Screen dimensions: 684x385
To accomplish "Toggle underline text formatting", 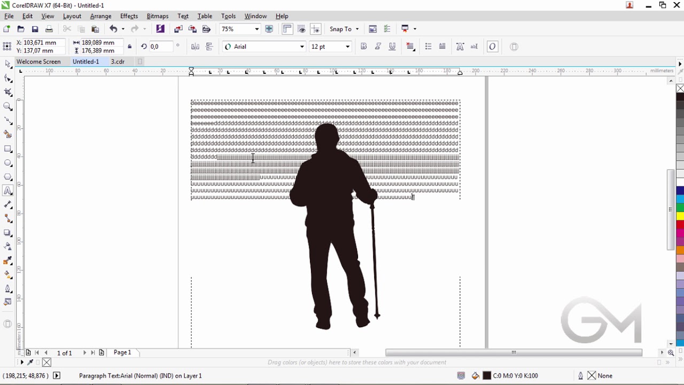I will coord(392,47).
